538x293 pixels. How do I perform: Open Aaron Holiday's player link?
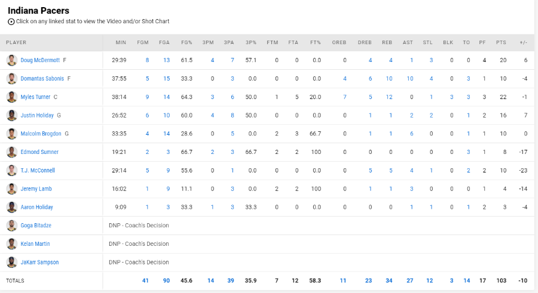point(36,207)
